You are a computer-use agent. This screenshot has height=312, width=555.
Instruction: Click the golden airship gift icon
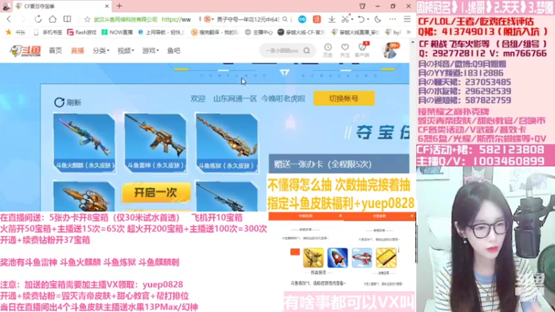(x=314, y=258)
